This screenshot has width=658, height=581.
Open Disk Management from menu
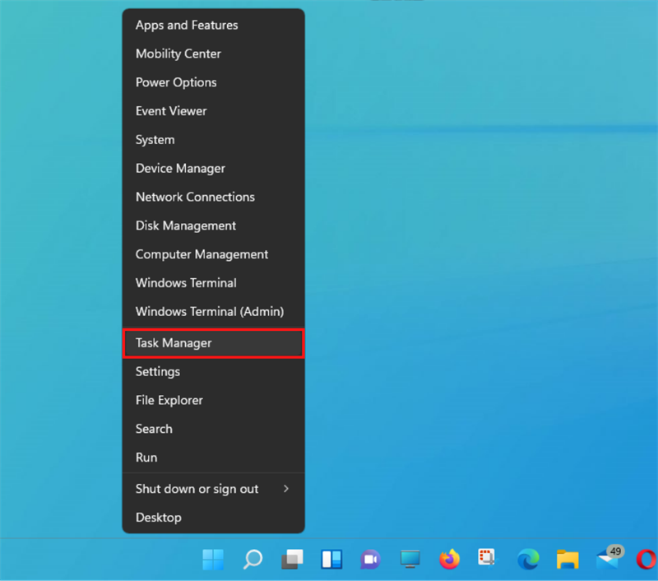[x=213, y=225]
